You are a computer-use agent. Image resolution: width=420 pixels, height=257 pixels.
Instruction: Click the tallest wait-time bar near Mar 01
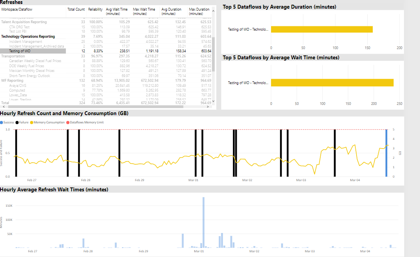204,222
